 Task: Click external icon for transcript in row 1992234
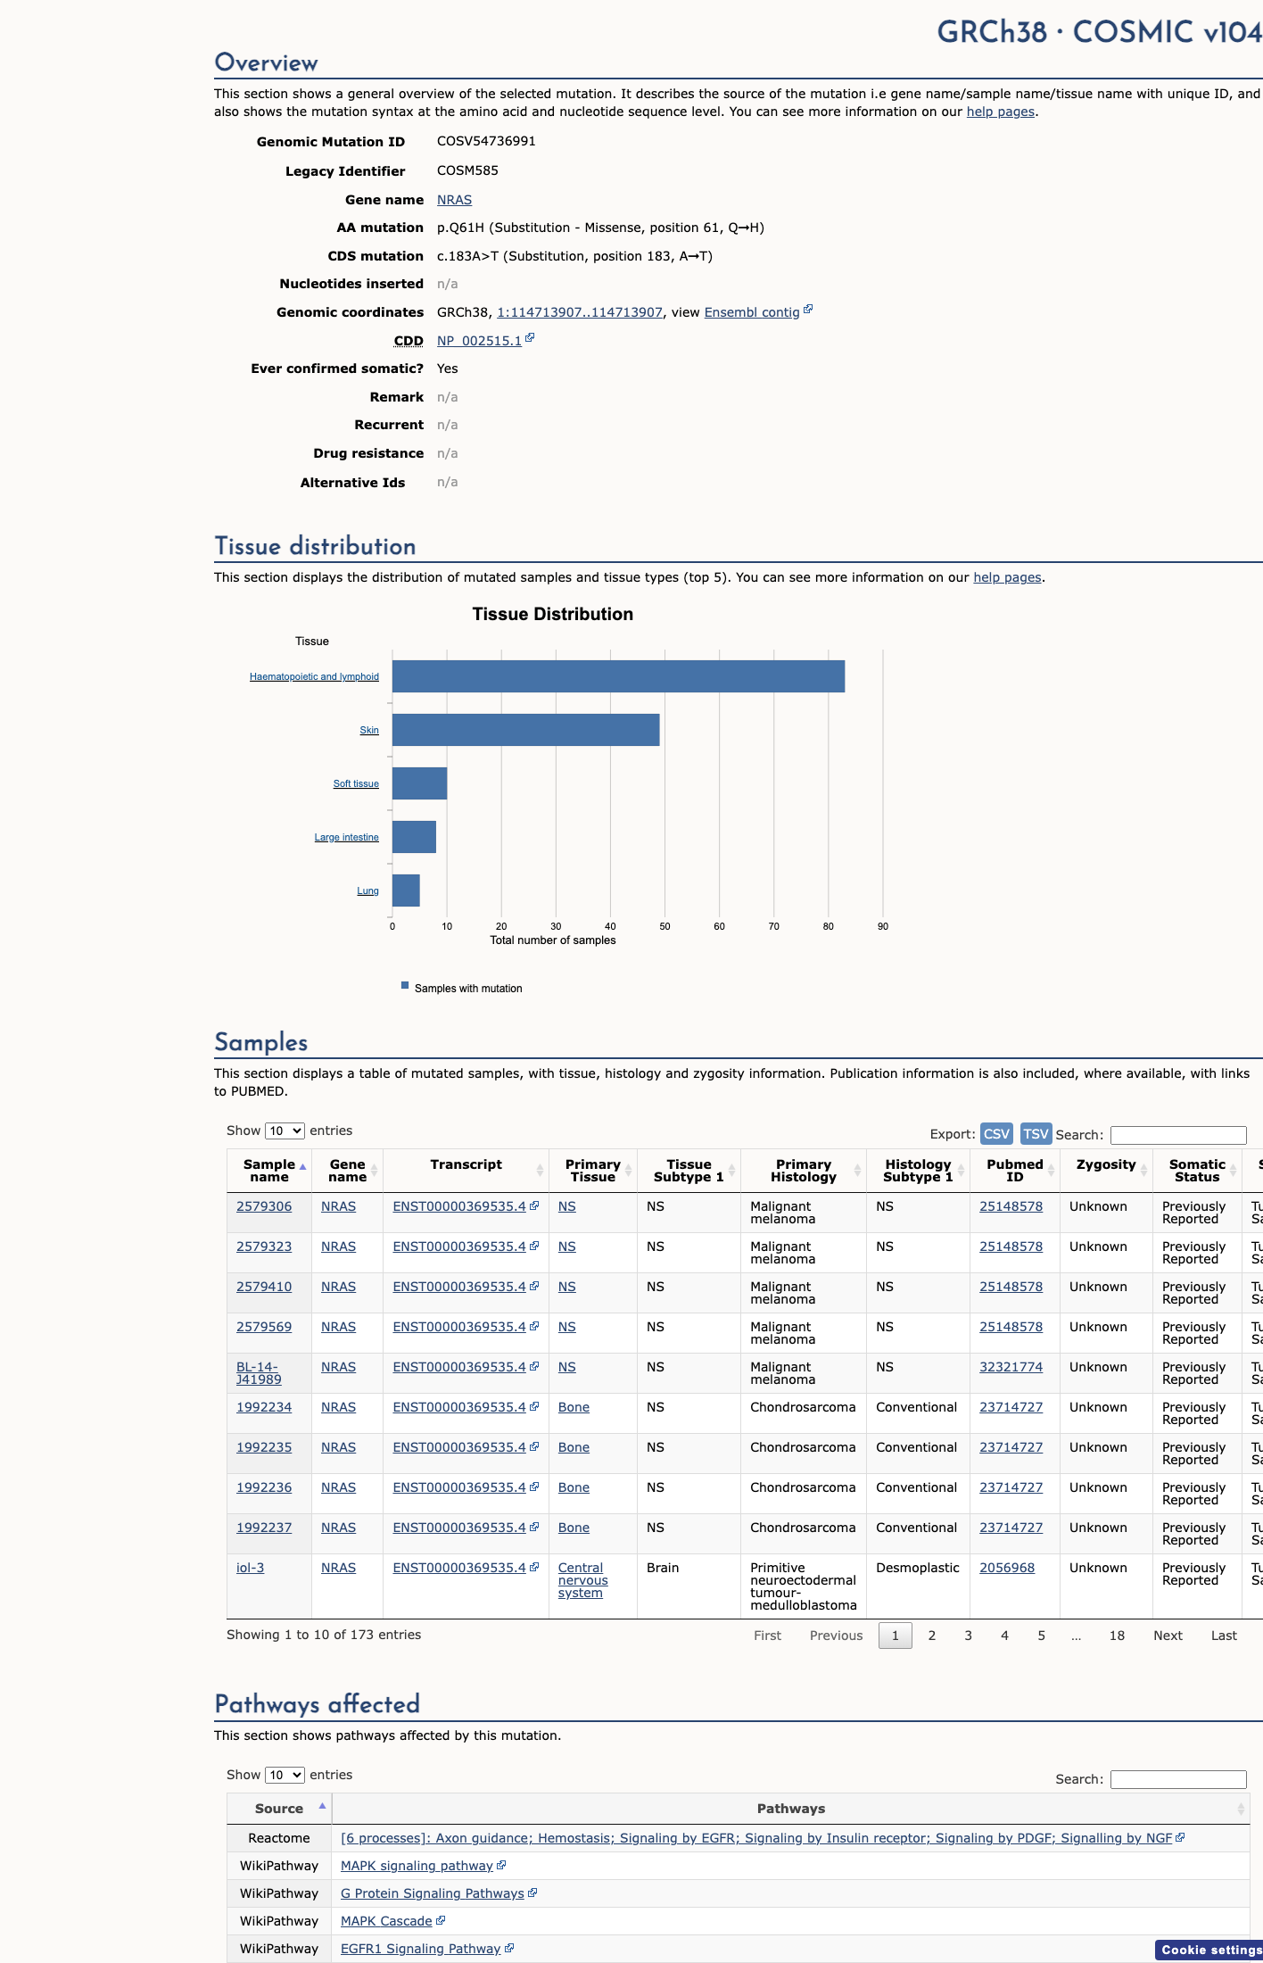point(534,1406)
